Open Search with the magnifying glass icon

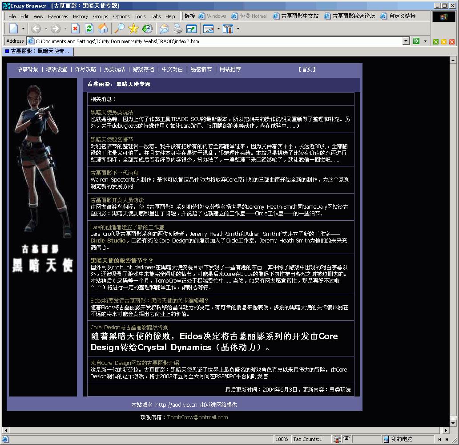pyautogui.click(x=119, y=28)
